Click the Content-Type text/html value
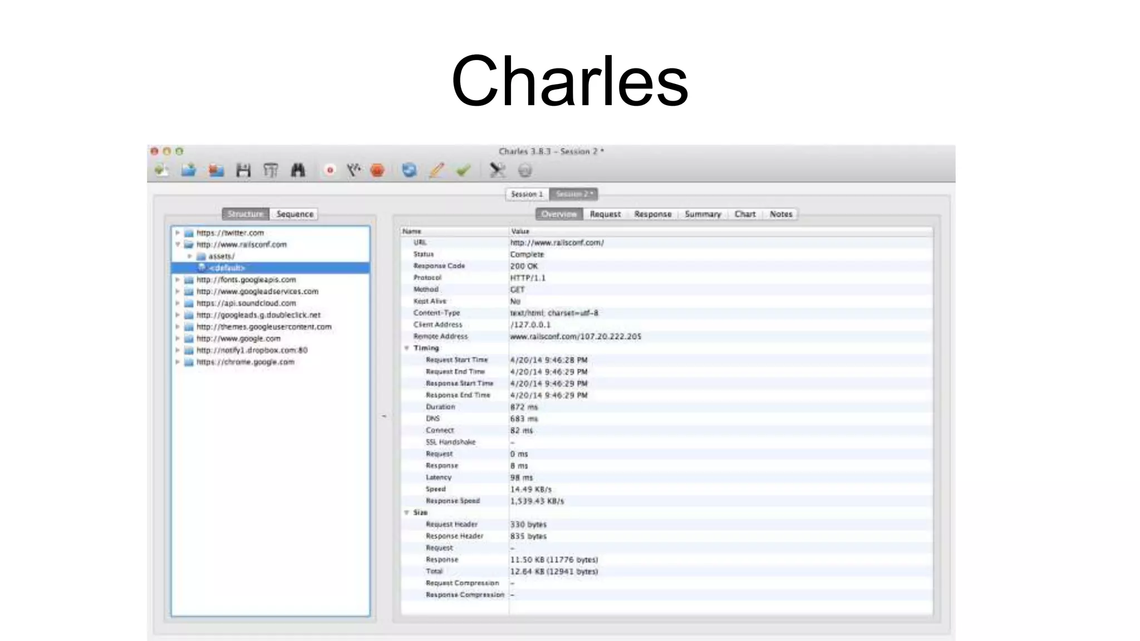The height and width of the screenshot is (641, 1140). tap(554, 313)
